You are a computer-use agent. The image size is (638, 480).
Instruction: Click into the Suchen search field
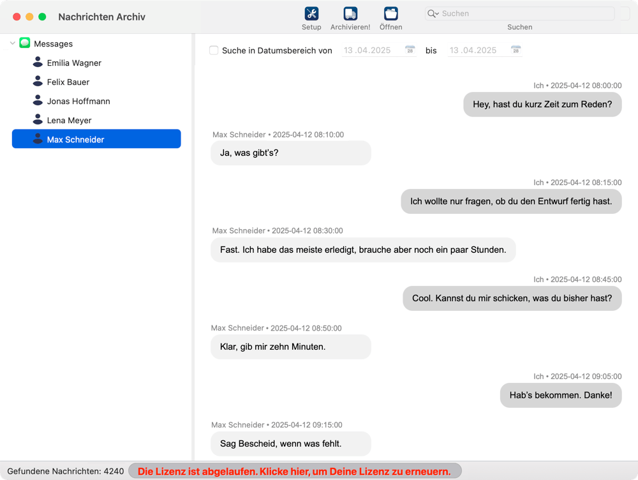tap(523, 13)
